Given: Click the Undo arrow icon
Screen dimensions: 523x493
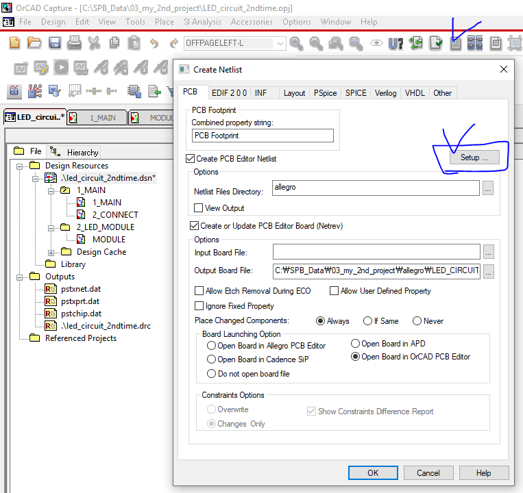Looking at the screenshot, I should point(154,43).
